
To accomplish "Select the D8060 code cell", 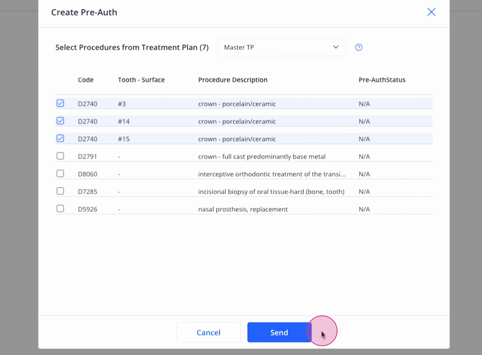I will [x=87, y=174].
